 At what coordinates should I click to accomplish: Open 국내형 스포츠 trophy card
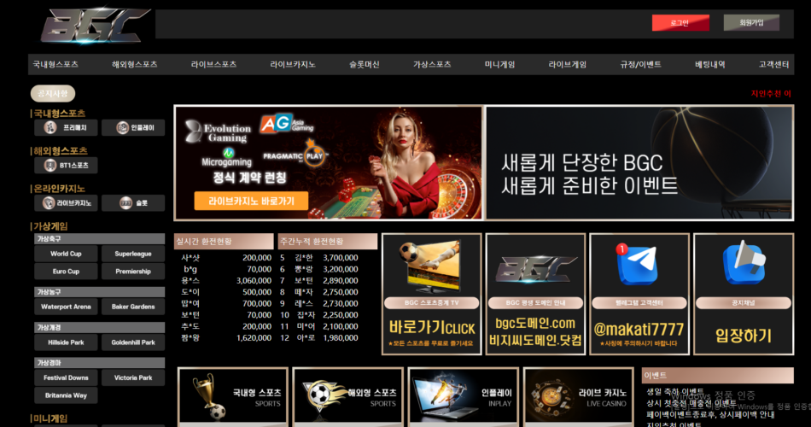233,396
